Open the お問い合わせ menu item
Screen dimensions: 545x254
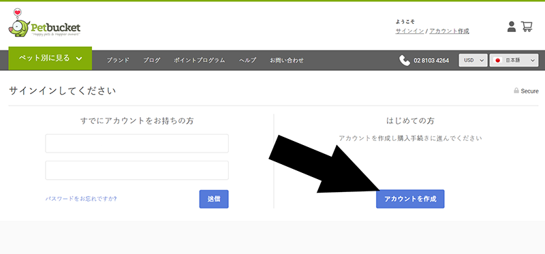click(287, 60)
